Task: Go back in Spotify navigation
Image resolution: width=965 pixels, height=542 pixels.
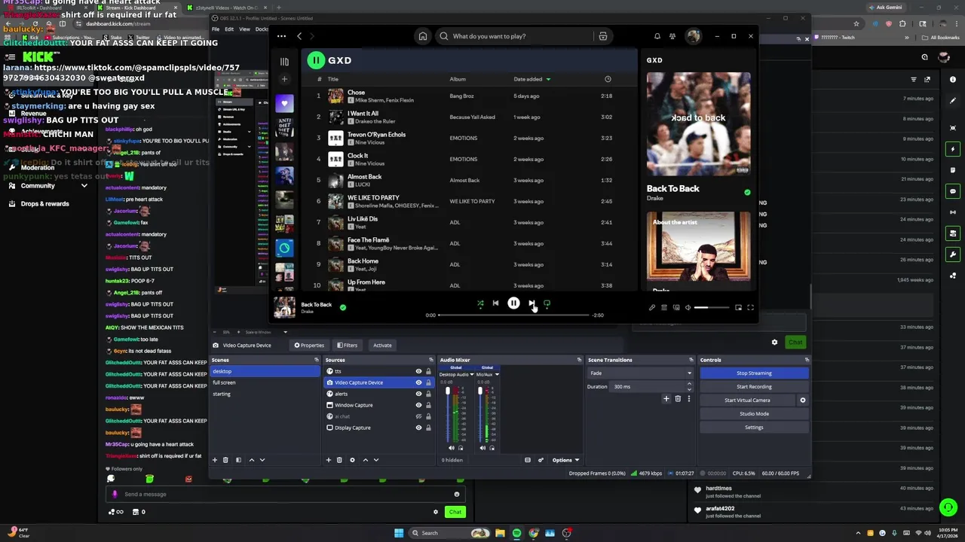Action: [x=299, y=36]
